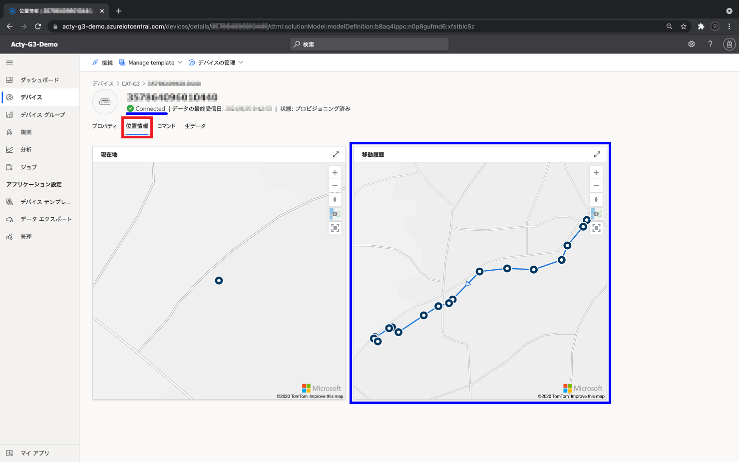Screen dimensions: 739x462
Task: Expand the 移動履歴 map to full screen
Action: pyautogui.click(x=597, y=154)
